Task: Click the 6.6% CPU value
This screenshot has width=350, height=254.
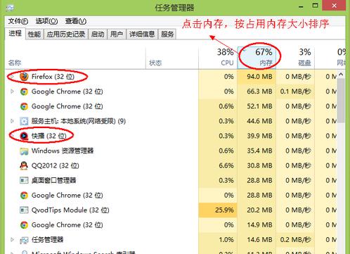Action: tap(226, 165)
